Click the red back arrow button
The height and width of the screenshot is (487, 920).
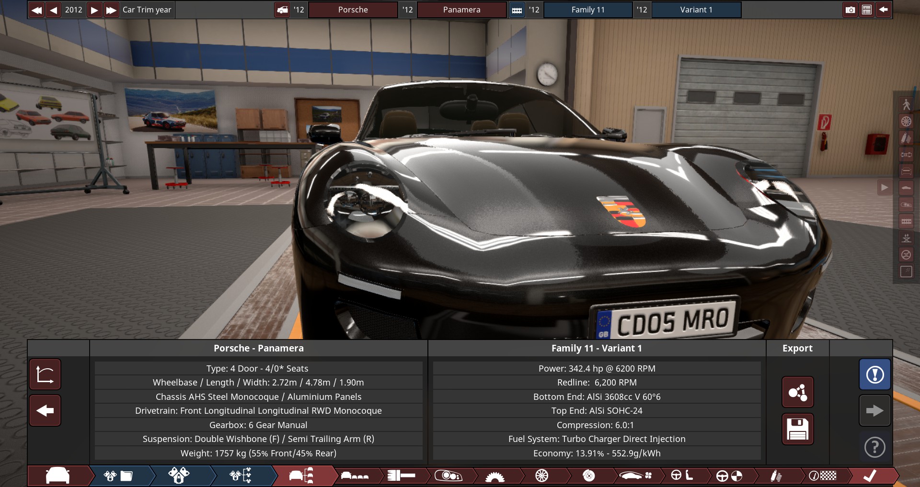click(45, 410)
